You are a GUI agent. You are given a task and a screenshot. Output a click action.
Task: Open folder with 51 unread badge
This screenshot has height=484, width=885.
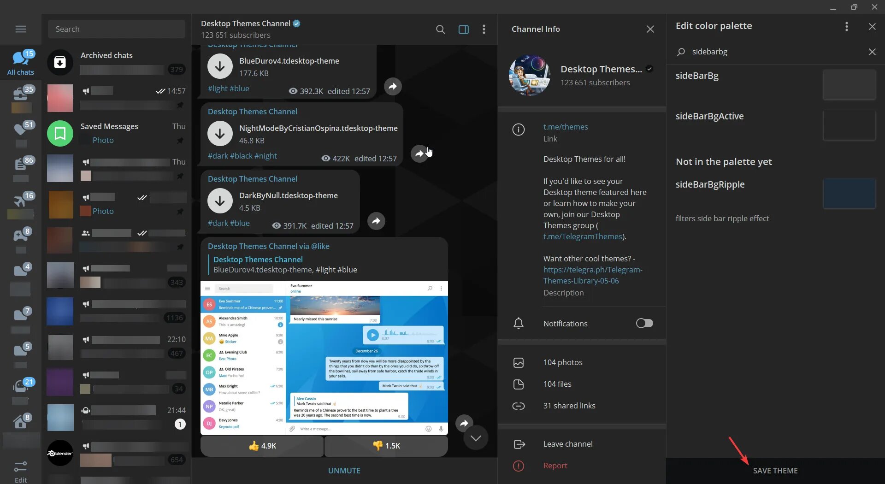21,134
